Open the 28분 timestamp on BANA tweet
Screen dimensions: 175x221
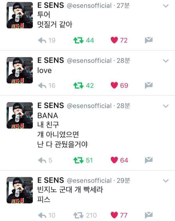(x=123, y=106)
